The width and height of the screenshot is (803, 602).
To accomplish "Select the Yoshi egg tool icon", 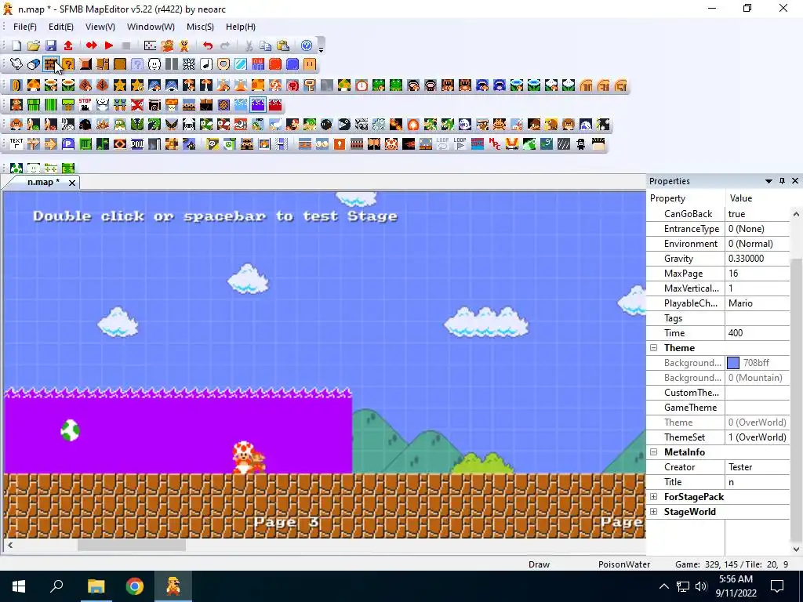I will pos(16,168).
